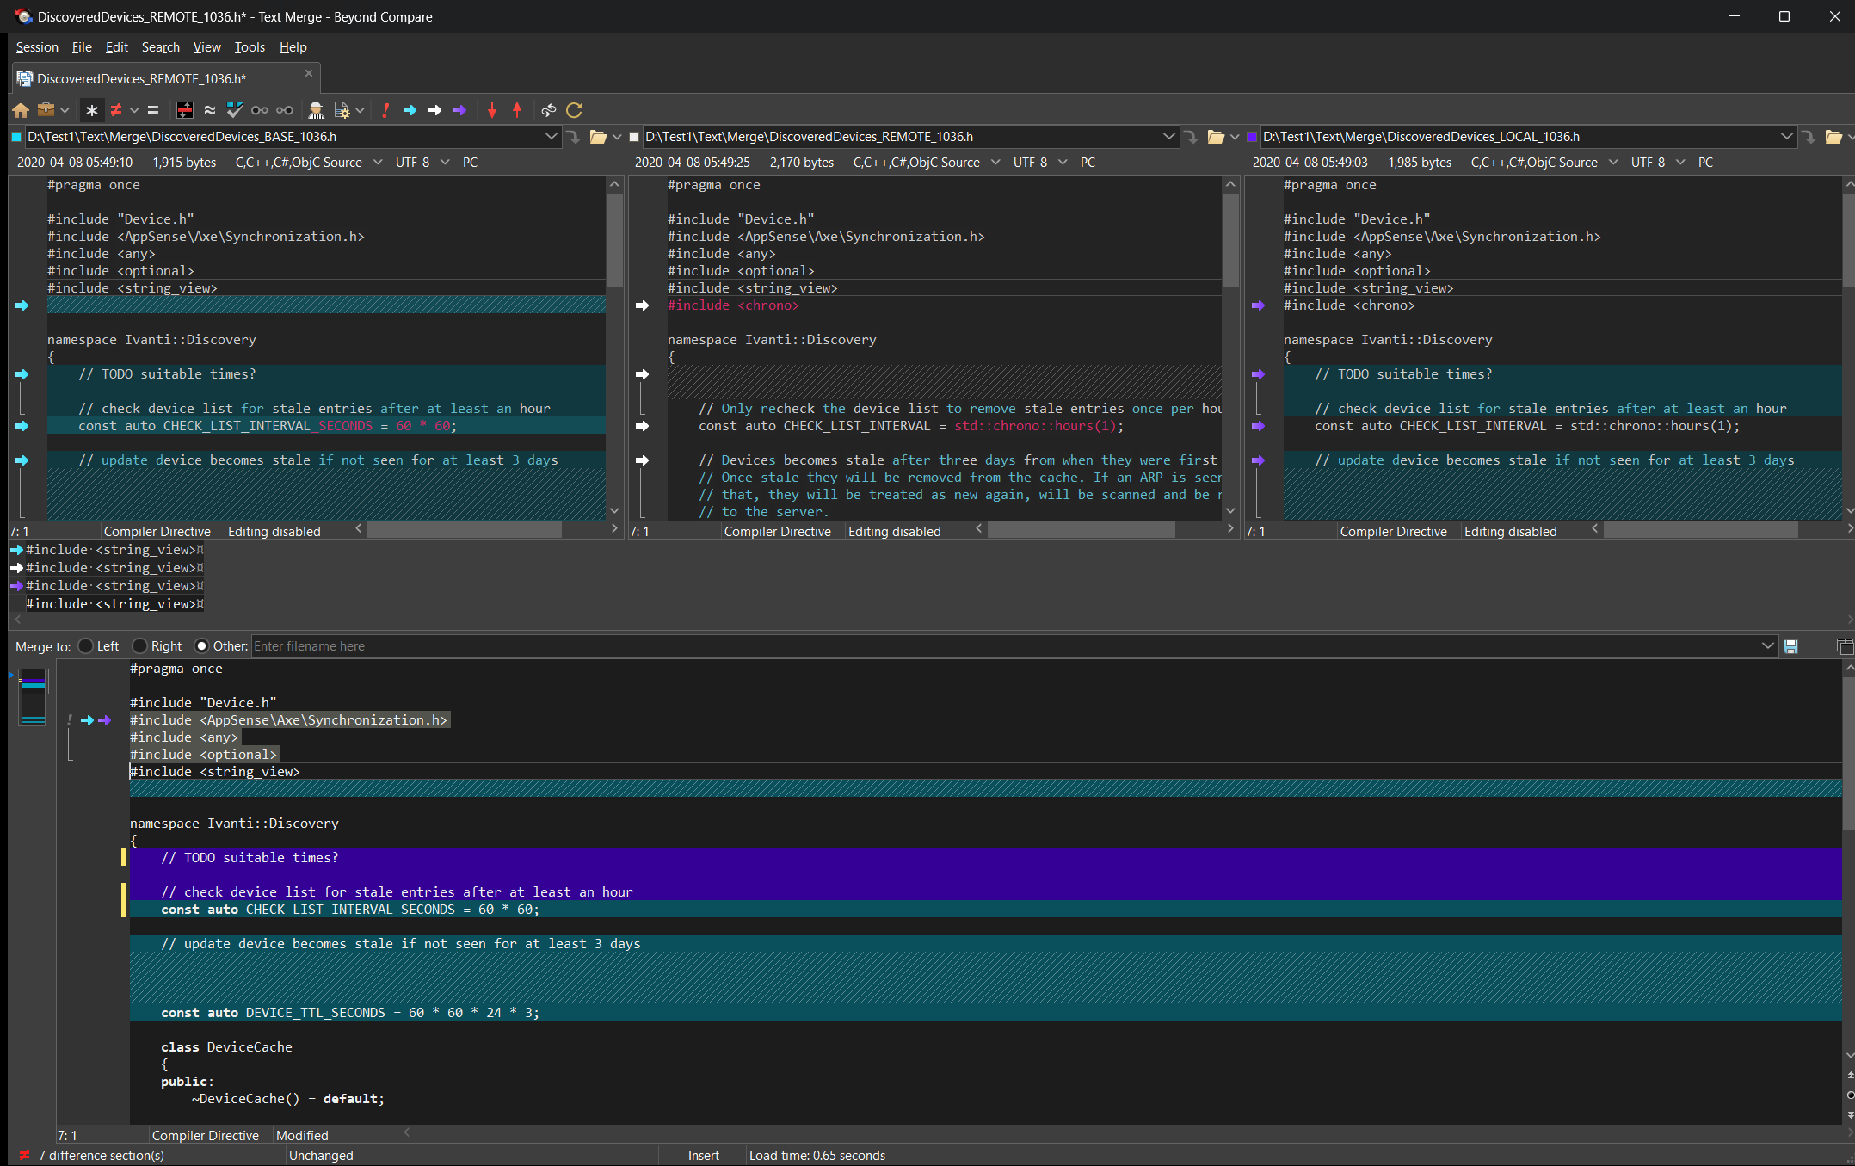
Task: Click the Reload refresh icon
Action: [x=574, y=110]
